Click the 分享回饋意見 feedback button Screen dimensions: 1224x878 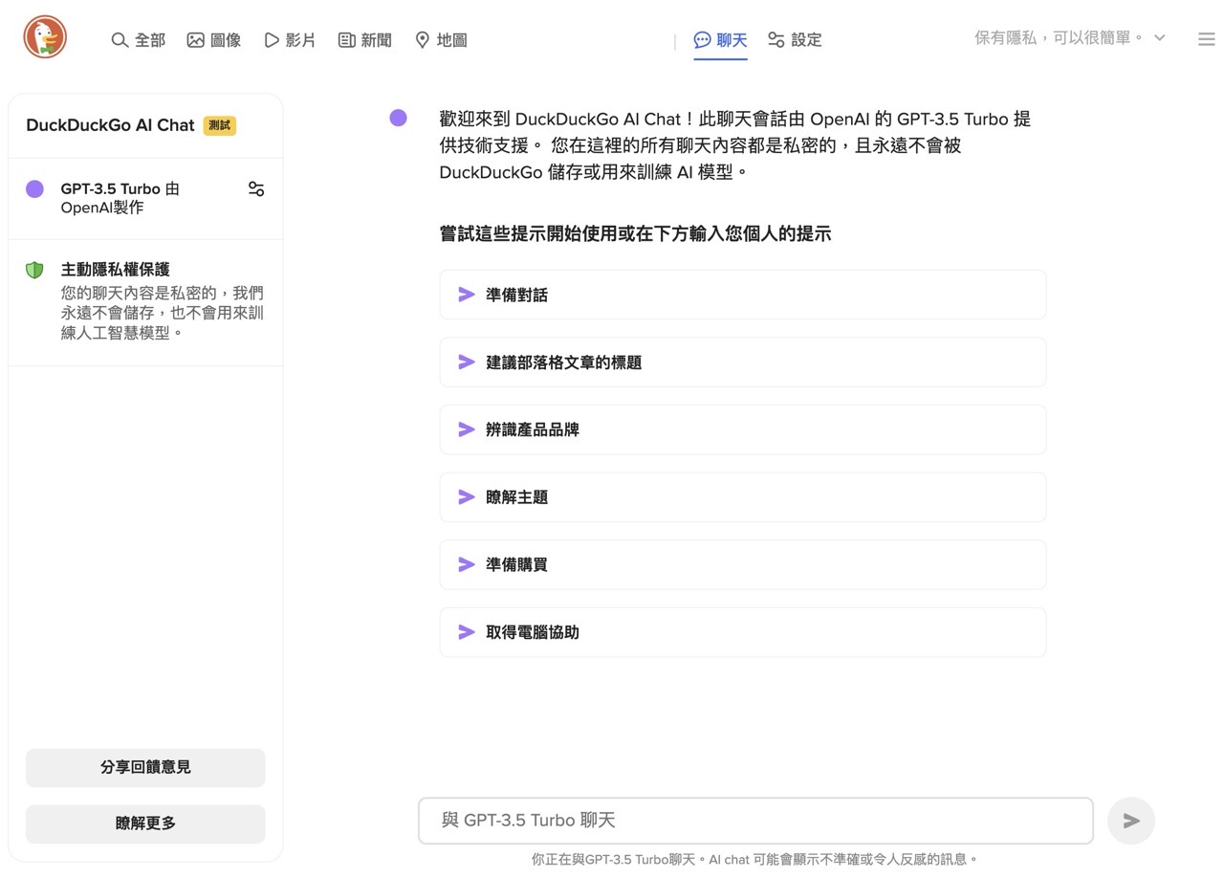[145, 768]
